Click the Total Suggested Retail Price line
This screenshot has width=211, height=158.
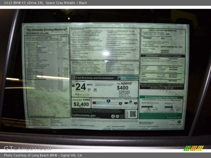(48, 80)
